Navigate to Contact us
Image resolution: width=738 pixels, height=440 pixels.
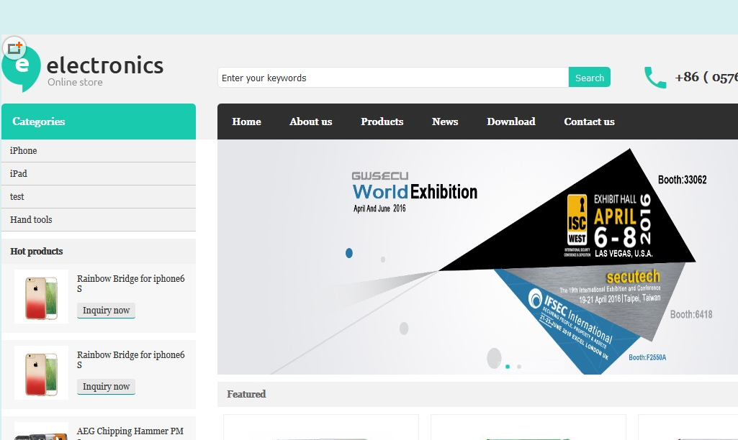(x=589, y=122)
